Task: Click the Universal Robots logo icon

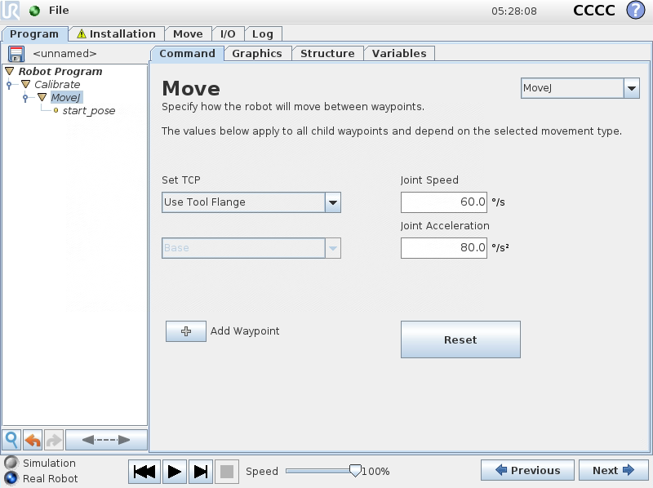Action: click(x=10, y=11)
